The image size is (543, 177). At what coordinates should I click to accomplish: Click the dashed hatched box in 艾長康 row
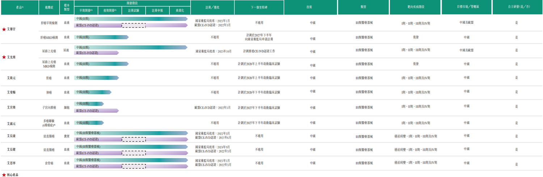pos(134,139)
